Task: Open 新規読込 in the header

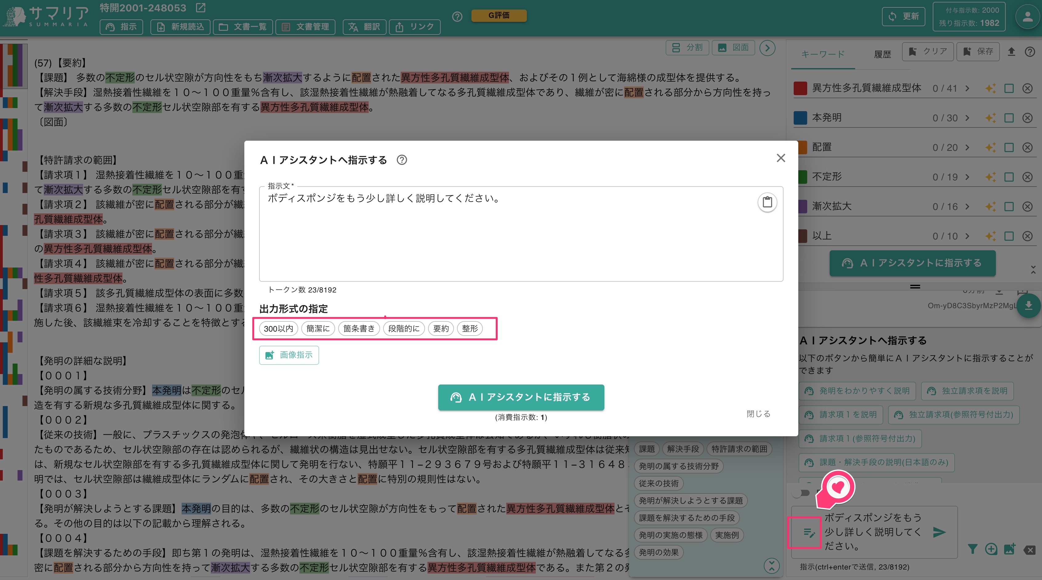Action: (x=180, y=27)
